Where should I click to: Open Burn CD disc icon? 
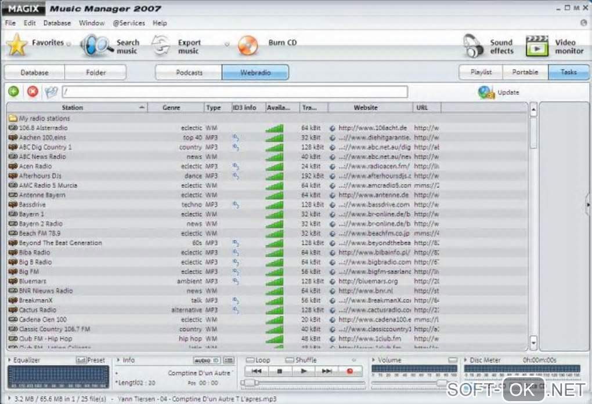coord(248,46)
